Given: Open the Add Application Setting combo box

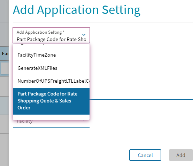Looking at the screenshot, I should [x=51, y=35].
